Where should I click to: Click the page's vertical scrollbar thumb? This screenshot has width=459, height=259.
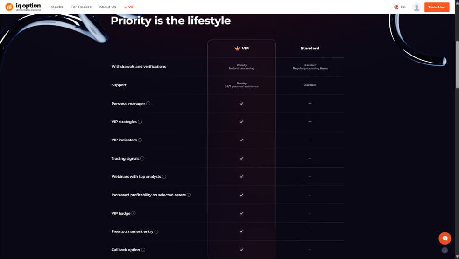pyautogui.click(x=457, y=63)
